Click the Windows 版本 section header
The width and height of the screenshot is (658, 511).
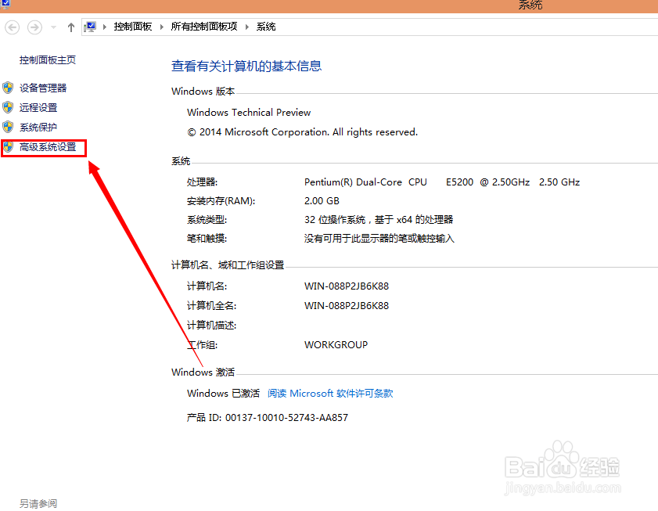point(203,92)
